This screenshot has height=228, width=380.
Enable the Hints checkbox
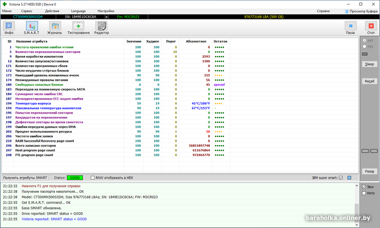pyautogui.click(x=364, y=193)
